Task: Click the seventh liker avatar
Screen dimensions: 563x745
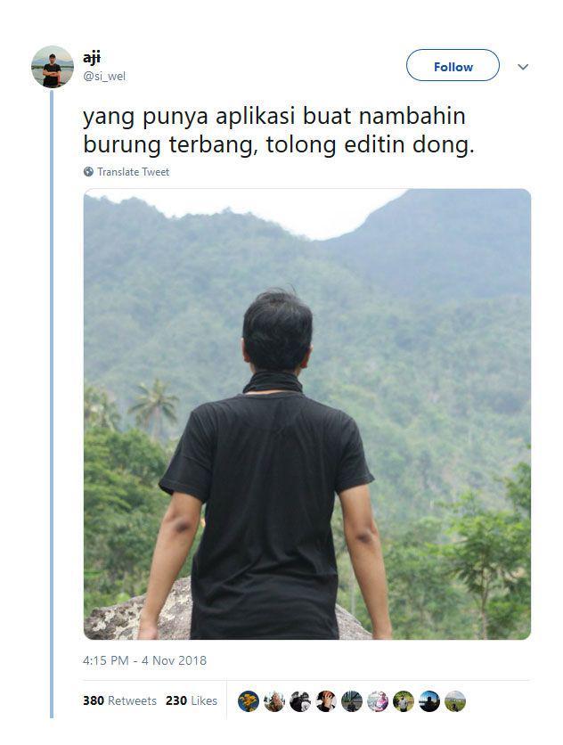Action: click(x=404, y=701)
